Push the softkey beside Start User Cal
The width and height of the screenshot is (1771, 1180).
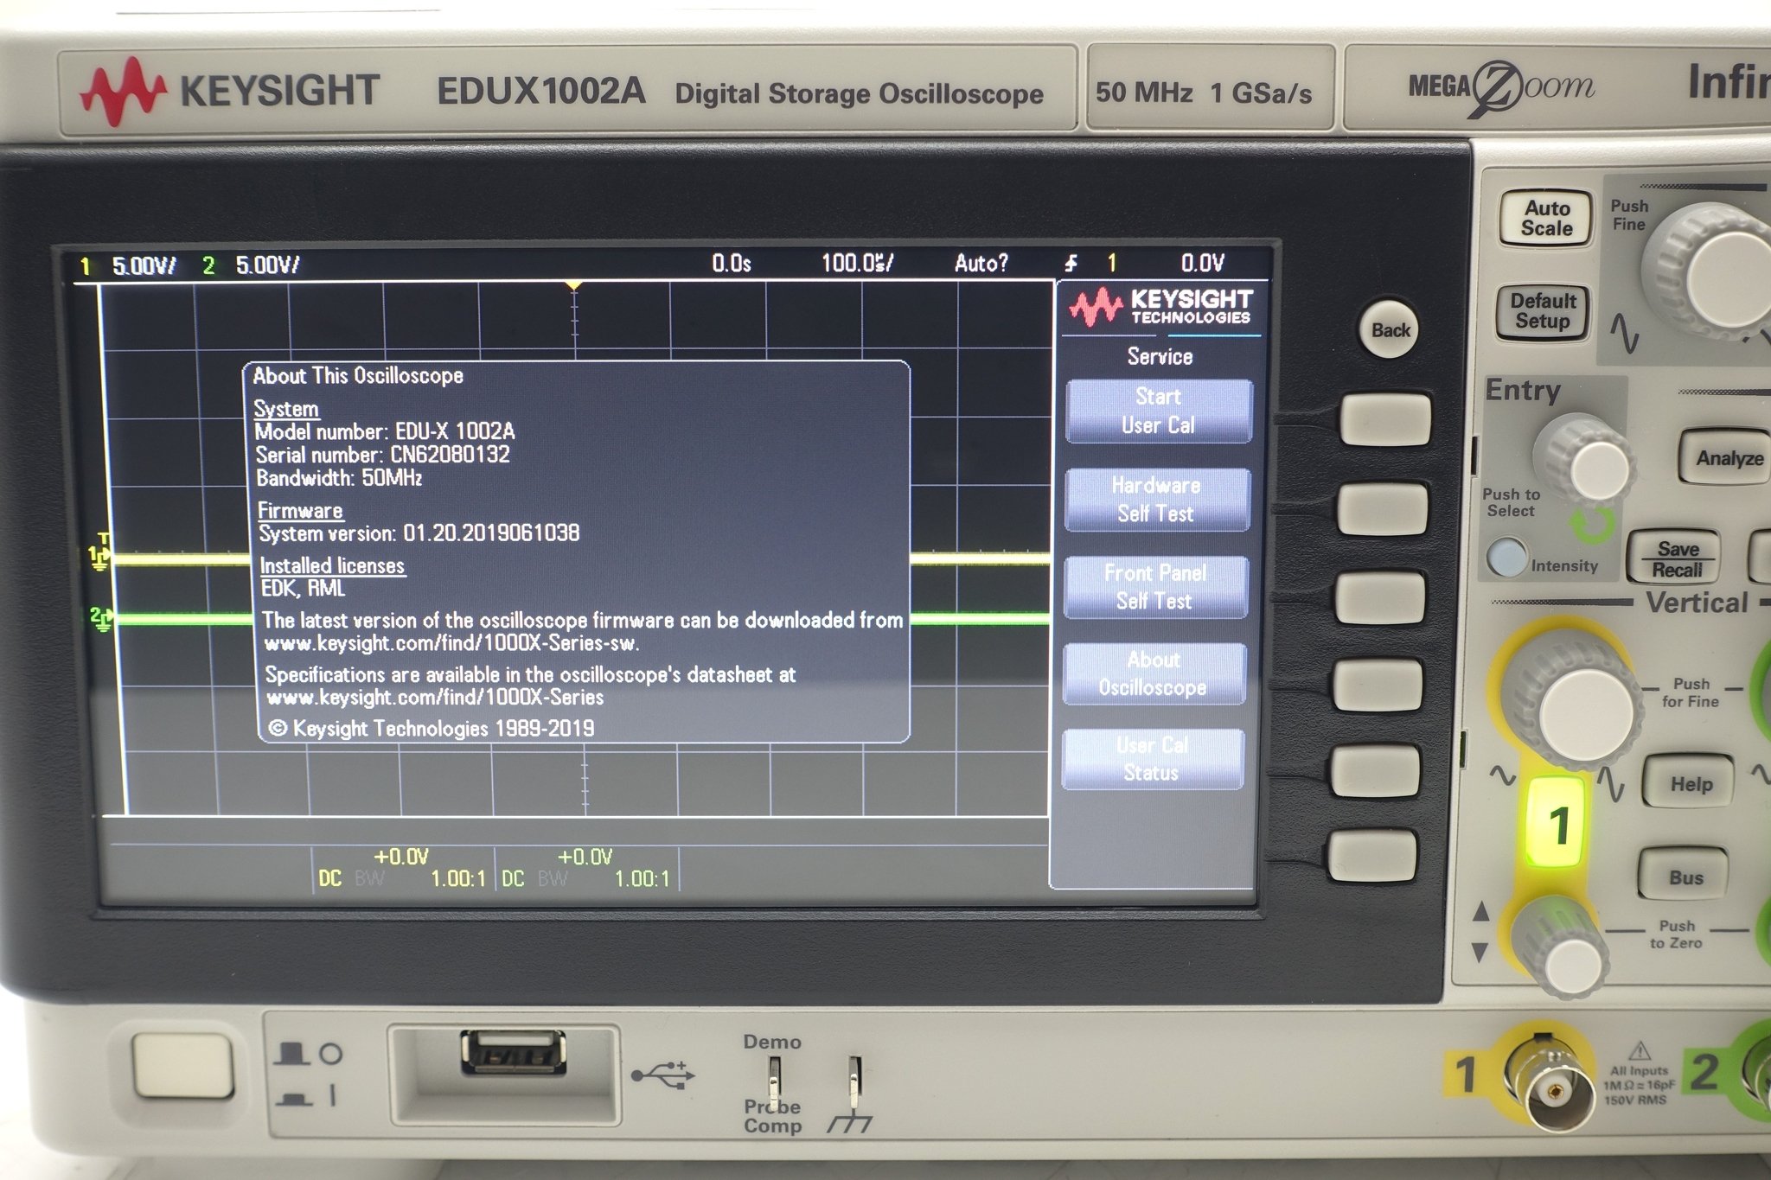1385,418
